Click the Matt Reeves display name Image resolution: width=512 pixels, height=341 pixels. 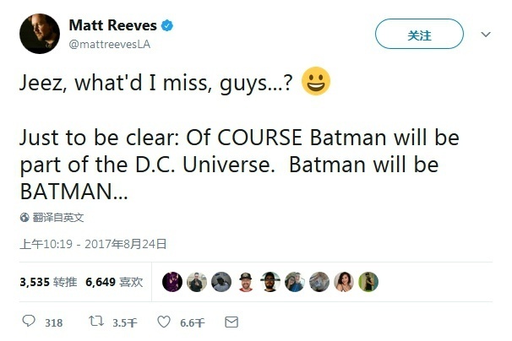(x=116, y=26)
